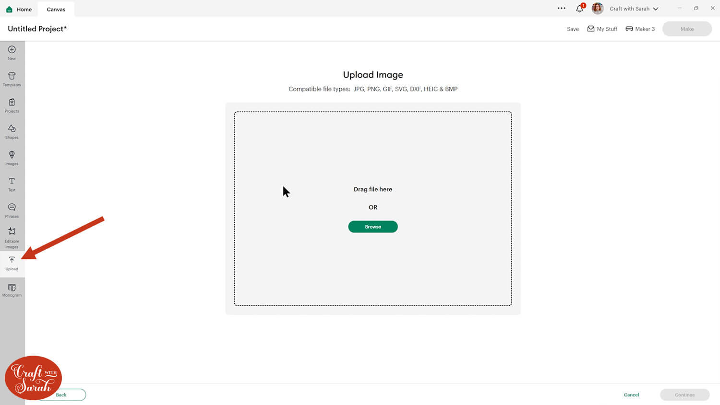This screenshot has width=720, height=405.
Task: Click the Drag file here drop zone
Action: click(373, 208)
